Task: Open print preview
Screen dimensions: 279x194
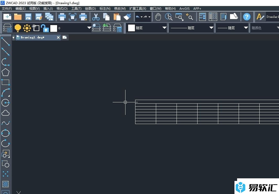Action: coord(72,17)
